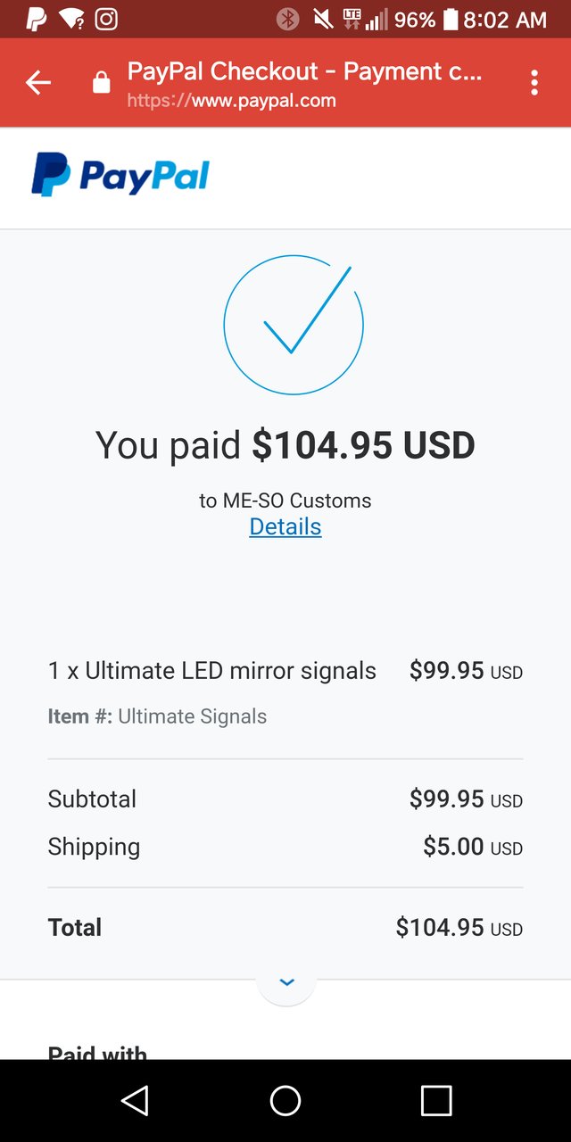Image resolution: width=571 pixels, height=1142 pixels.
Task: Tap the PayPal logo
Action: (x=120, y=174)
